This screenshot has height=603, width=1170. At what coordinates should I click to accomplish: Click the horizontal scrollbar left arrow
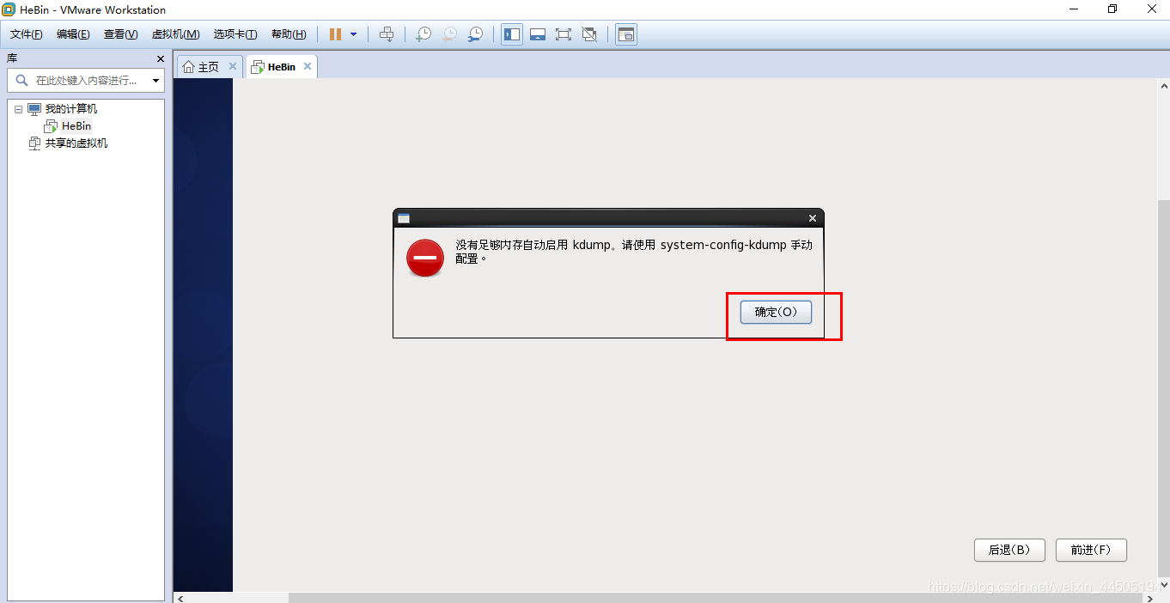tap(180, 598)
